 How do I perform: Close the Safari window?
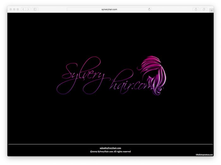pos(11,9)
